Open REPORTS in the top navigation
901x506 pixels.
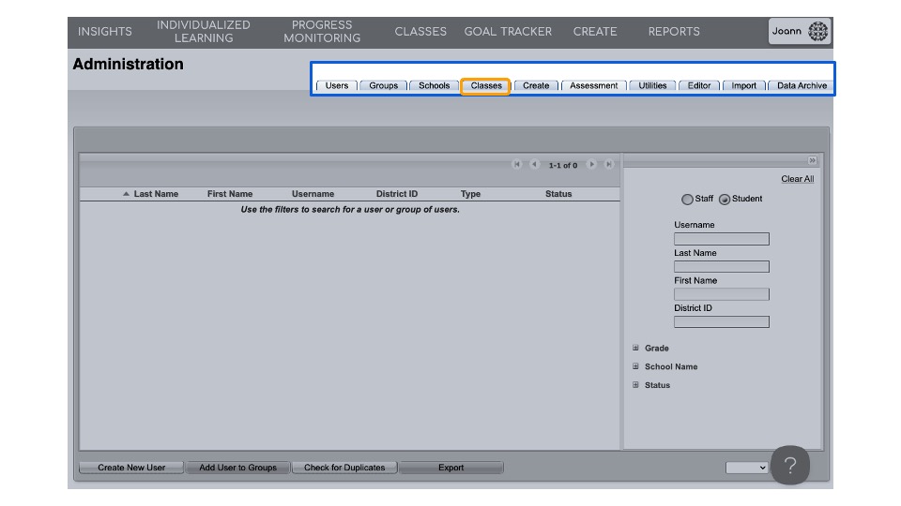coord(674,32)
